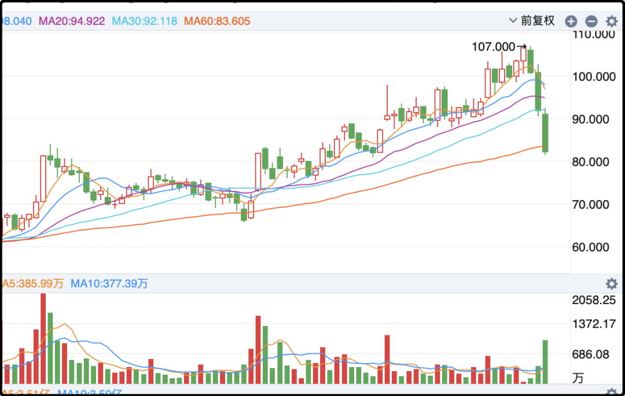Open volume panel settings gear
Viewport: 625px width, 396px height.
click(x=612, y=284)
